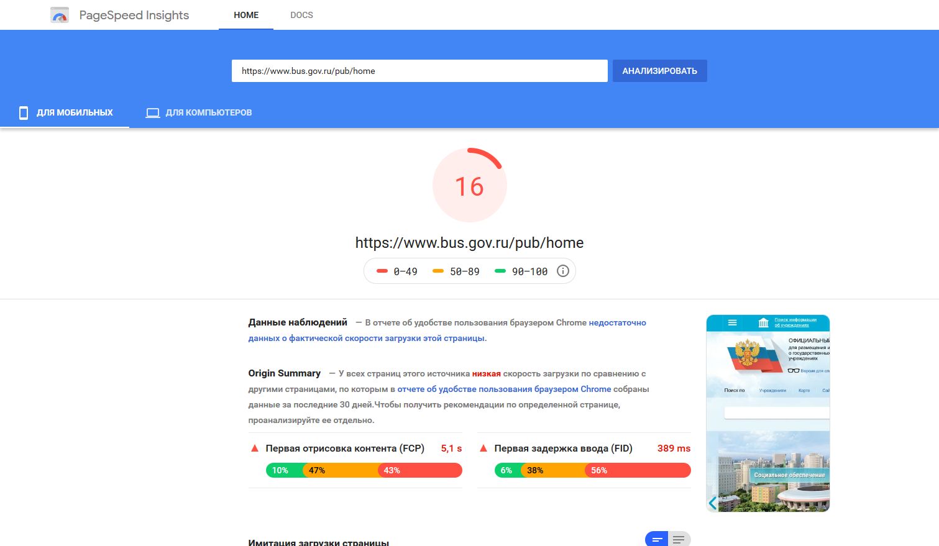This screenshot has height=546, width=939.
Task: Open the mobile page screenshot thumbnail
Action: [x=768, y=413]
